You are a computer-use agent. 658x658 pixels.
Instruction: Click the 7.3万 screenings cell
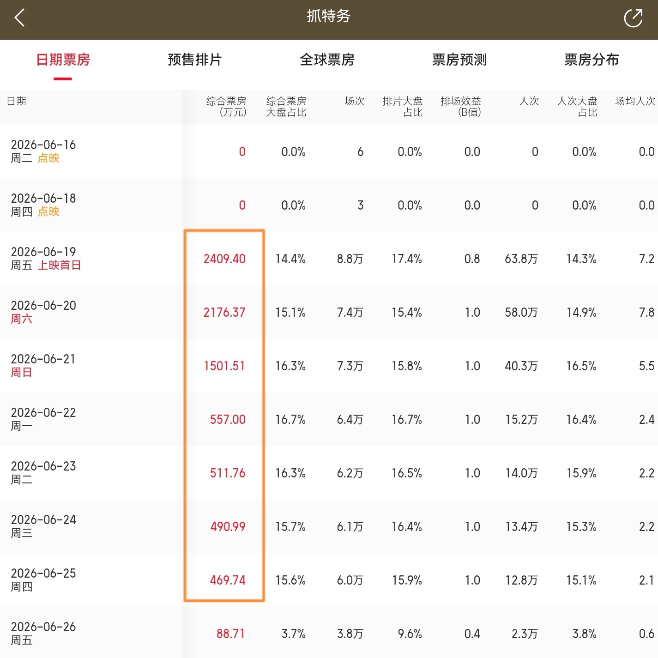(x=350, y=366)
